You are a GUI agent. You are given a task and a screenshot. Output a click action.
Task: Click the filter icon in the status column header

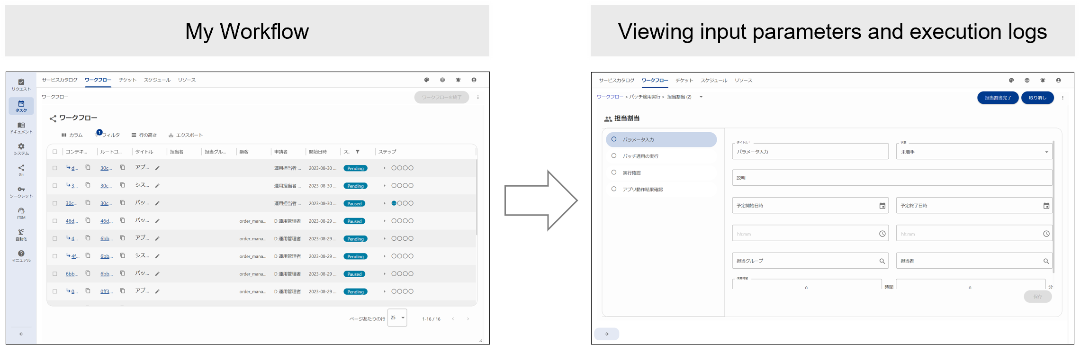pyautogui.click(x=358, y=152)
